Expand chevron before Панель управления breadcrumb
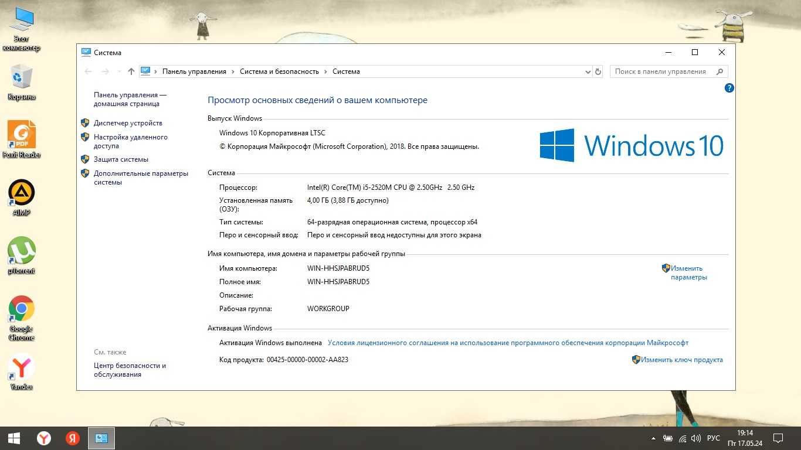Image resolution: width=801 pixels, height=450 pixels. coord(156,71)
